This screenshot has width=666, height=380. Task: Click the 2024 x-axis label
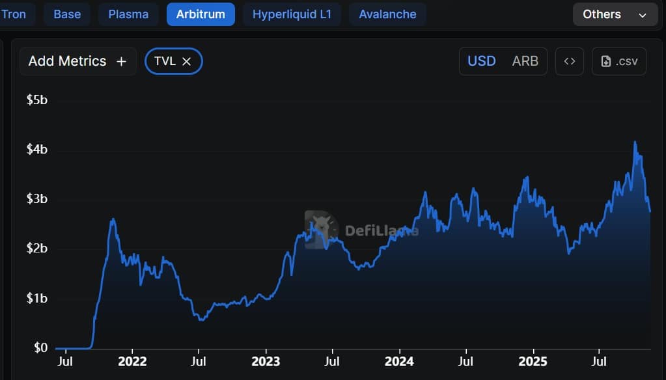399,361
